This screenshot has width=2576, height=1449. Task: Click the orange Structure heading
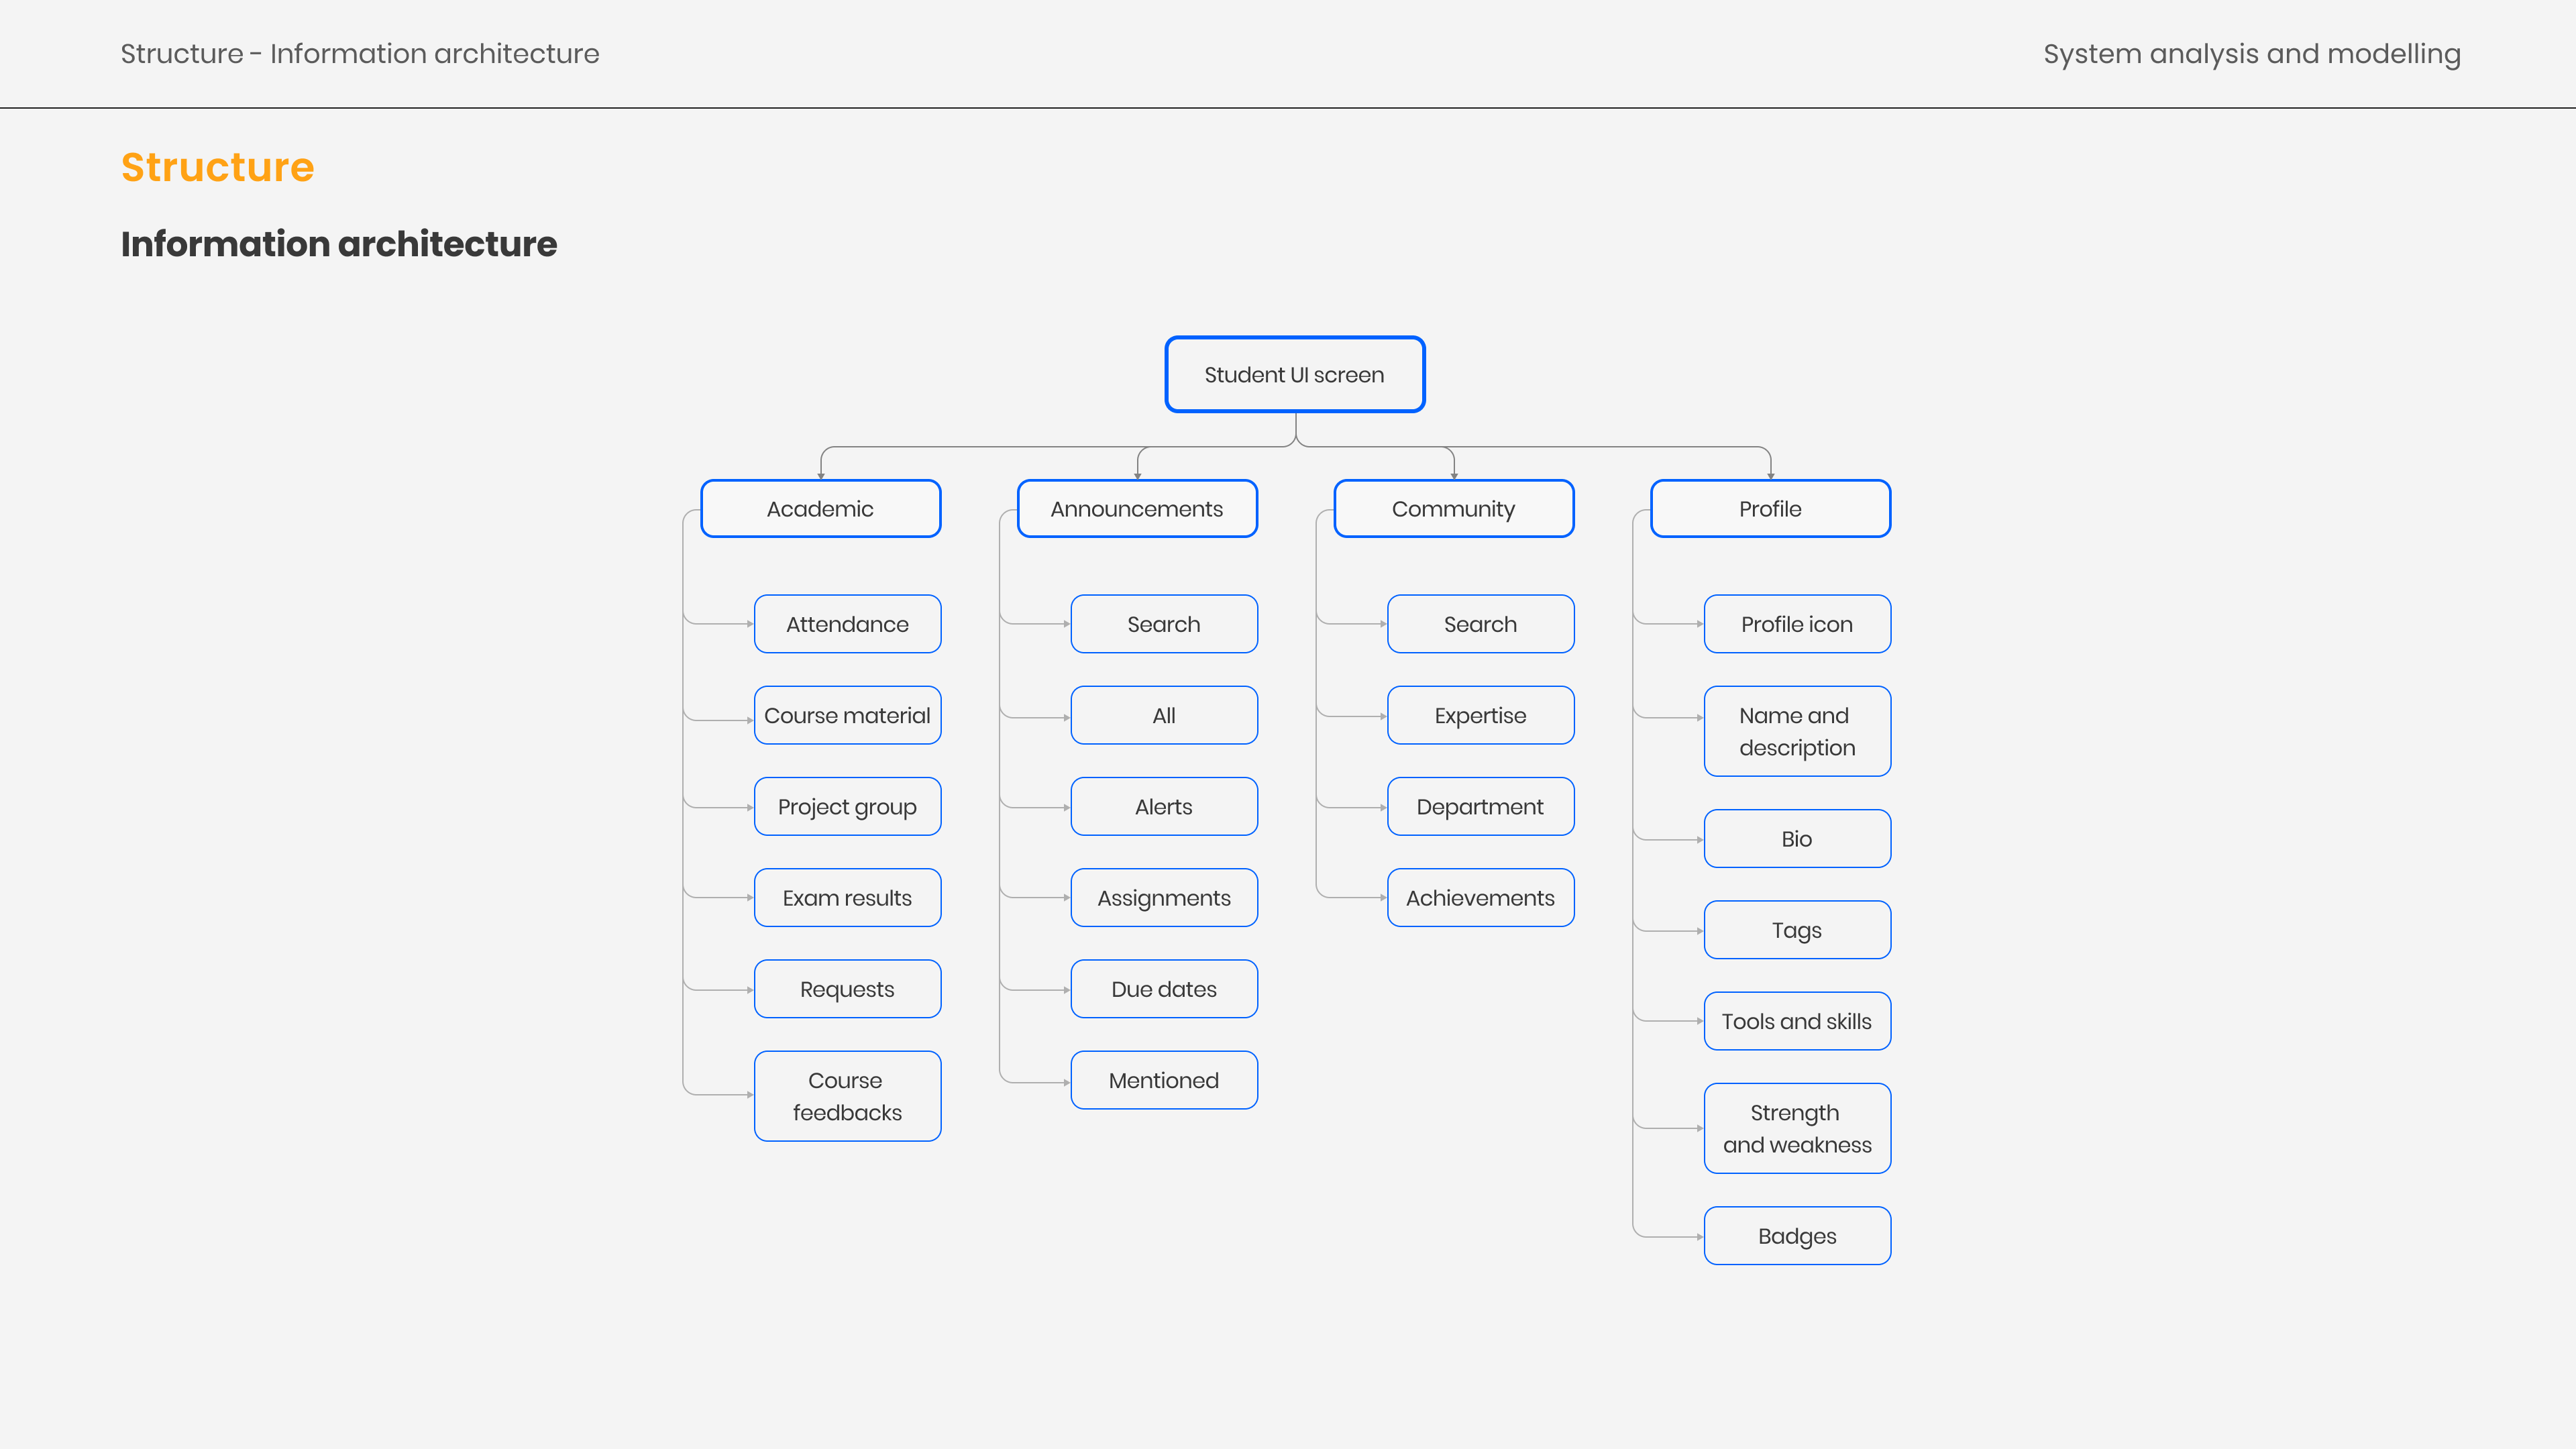pyautogui.click(x=217, y=167)
